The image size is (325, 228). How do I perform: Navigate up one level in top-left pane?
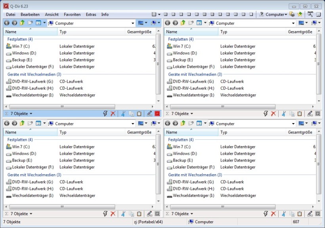click(22, 23)
